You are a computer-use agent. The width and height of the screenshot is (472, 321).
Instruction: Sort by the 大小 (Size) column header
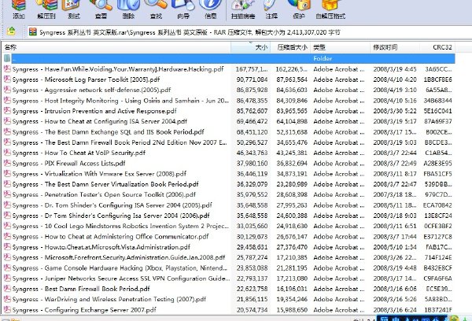point(250,47)
